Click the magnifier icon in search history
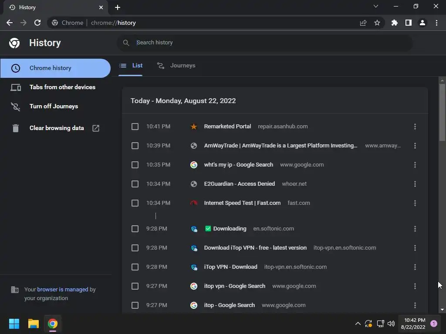The image size is (446, 334). click(x=126, y=43)
